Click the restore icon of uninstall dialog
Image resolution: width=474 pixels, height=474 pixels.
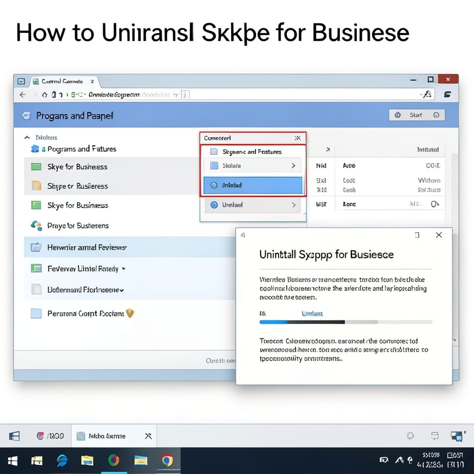(x=417, y=235)
